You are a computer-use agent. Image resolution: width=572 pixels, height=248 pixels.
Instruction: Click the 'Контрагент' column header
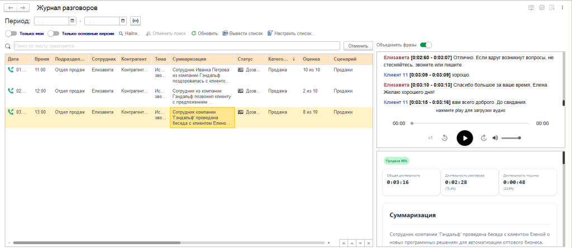tap(134, 59)
